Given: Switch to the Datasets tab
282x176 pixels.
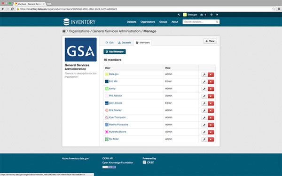Looking at the screenshot, I should [125, 43].
